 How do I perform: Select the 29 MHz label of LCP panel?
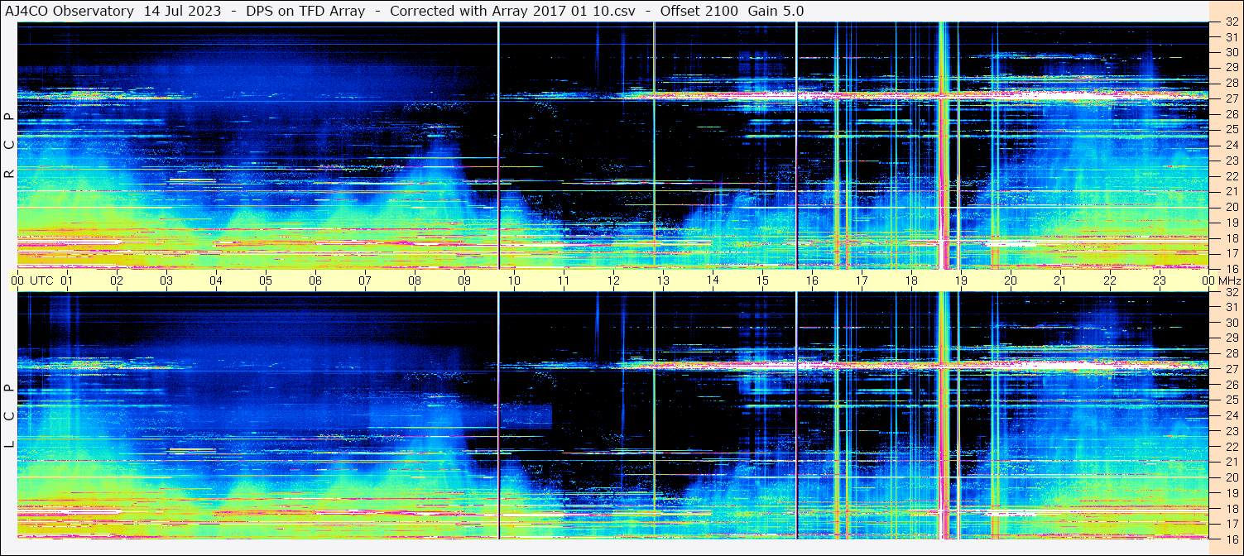click(1231, 338)
